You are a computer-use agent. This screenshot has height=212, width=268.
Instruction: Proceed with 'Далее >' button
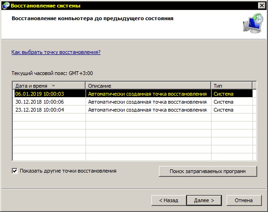tap(204, 200)
